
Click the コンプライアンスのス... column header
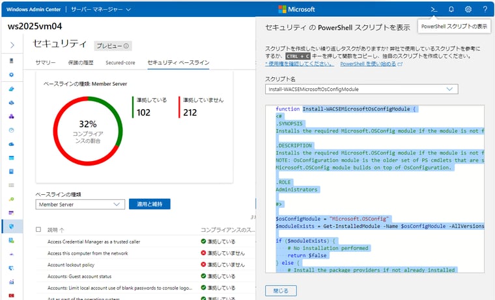pyautogui.click(x=227, y=230)
